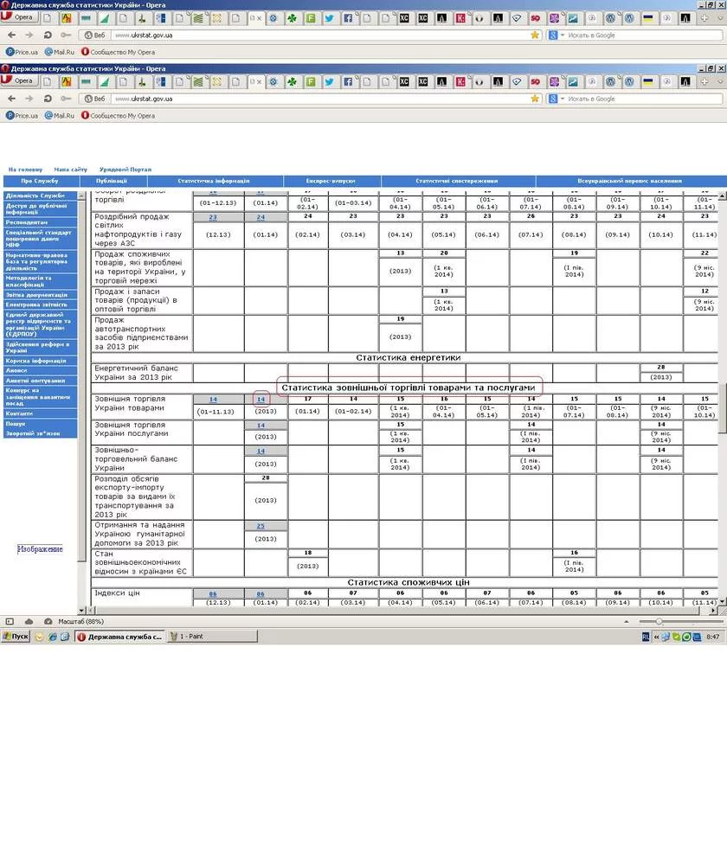Add new tab with plus in lower tab bar
The height and width of the screenshot is (865, 727).
[x=704, y=81]
